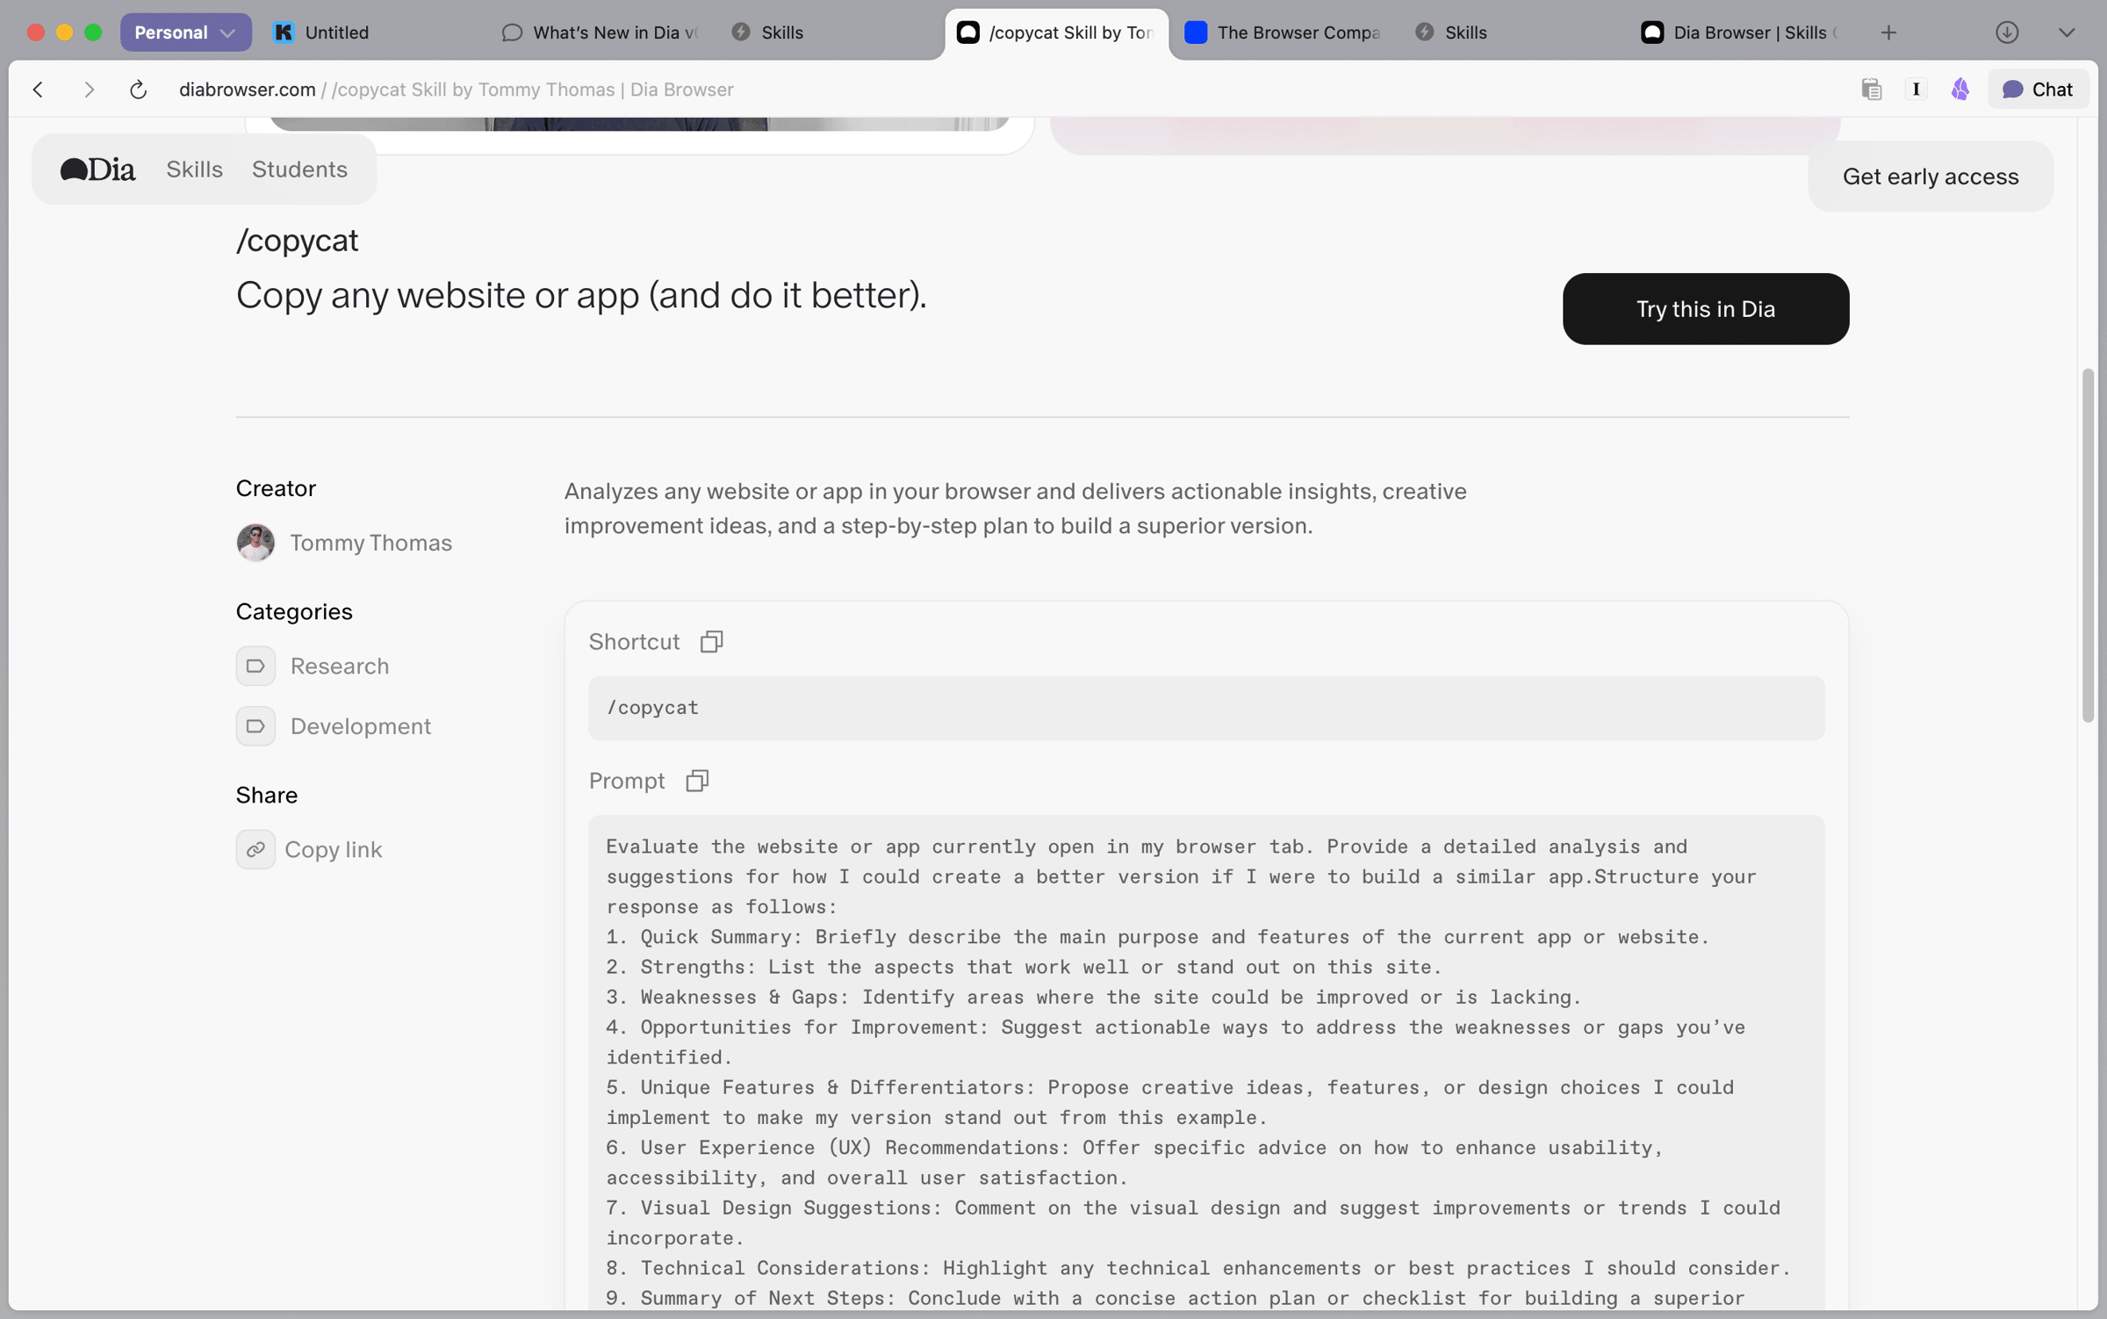Open the Development category
The width and height of the screenshot is (2107, 1319).
[361, 726]
